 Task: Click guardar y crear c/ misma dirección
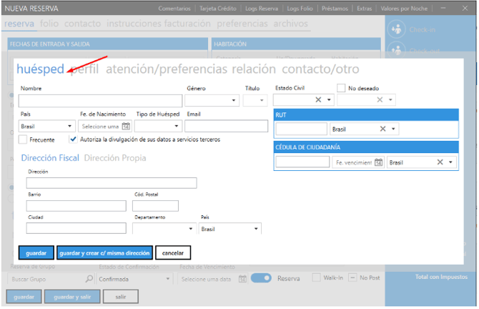click(x=104, y=253)
